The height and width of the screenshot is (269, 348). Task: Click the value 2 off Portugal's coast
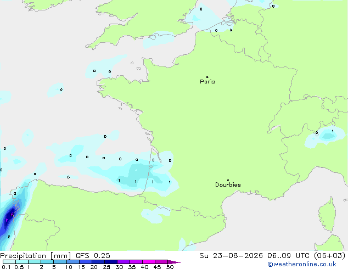[9, 237]
